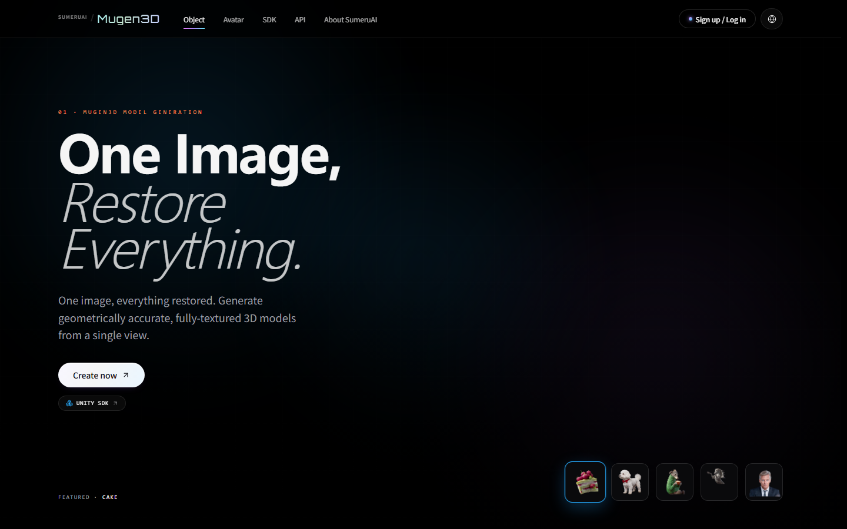Select the dark creature thumbnail

[719, 482]
